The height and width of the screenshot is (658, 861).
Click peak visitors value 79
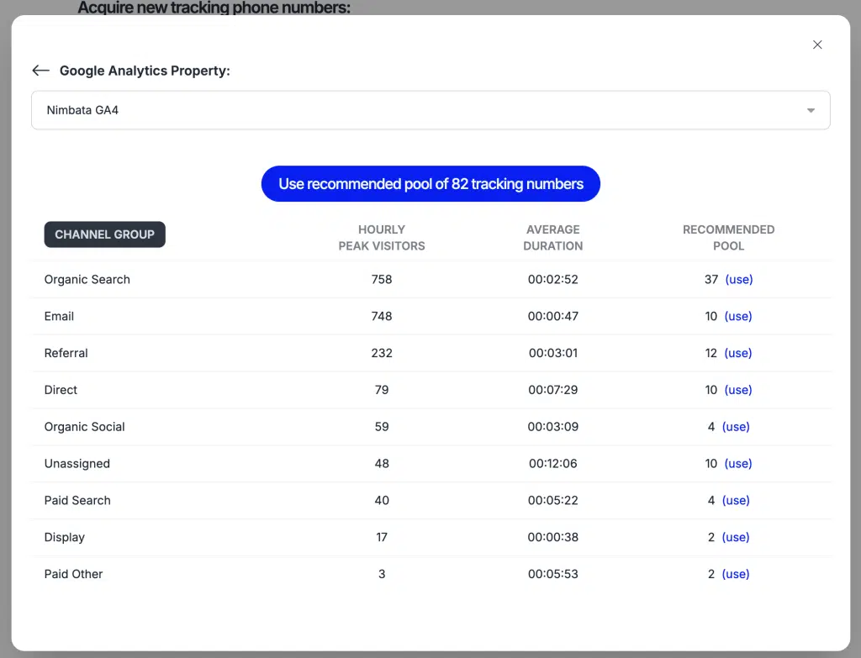click(382, 390)
